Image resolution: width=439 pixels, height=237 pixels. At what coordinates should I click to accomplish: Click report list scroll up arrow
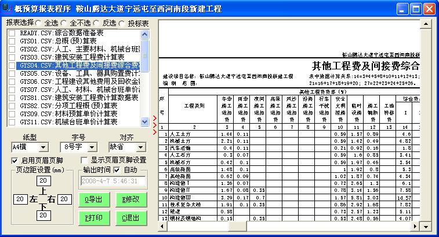[145, 34]
